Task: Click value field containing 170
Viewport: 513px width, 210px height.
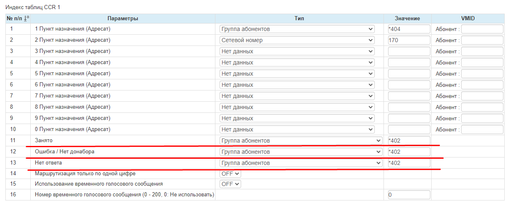Action: coord(408,40)
